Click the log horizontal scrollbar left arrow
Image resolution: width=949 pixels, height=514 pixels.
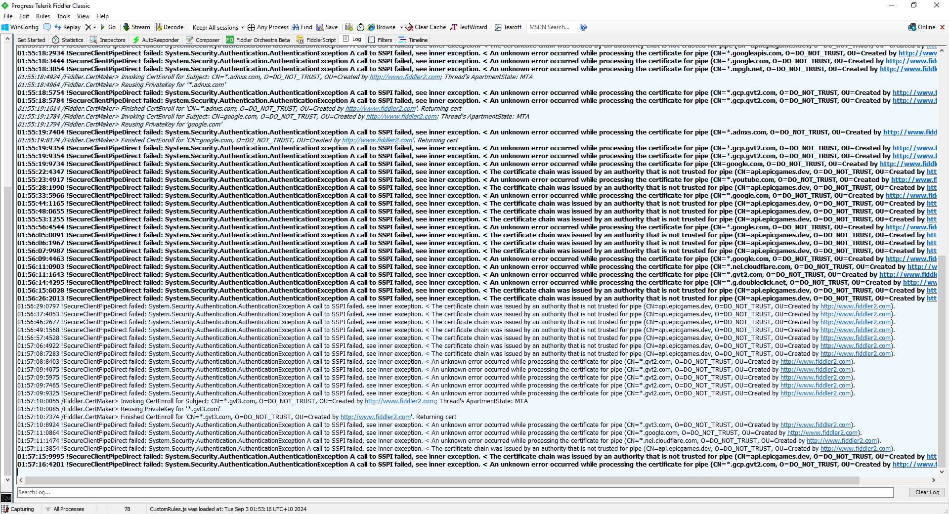[21, 480]
